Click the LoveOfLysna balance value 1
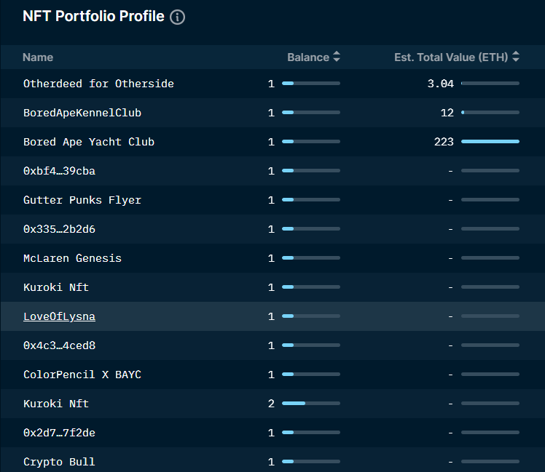Image resolution: width=545 pixels, height=472 pixels. click(272, 316)
